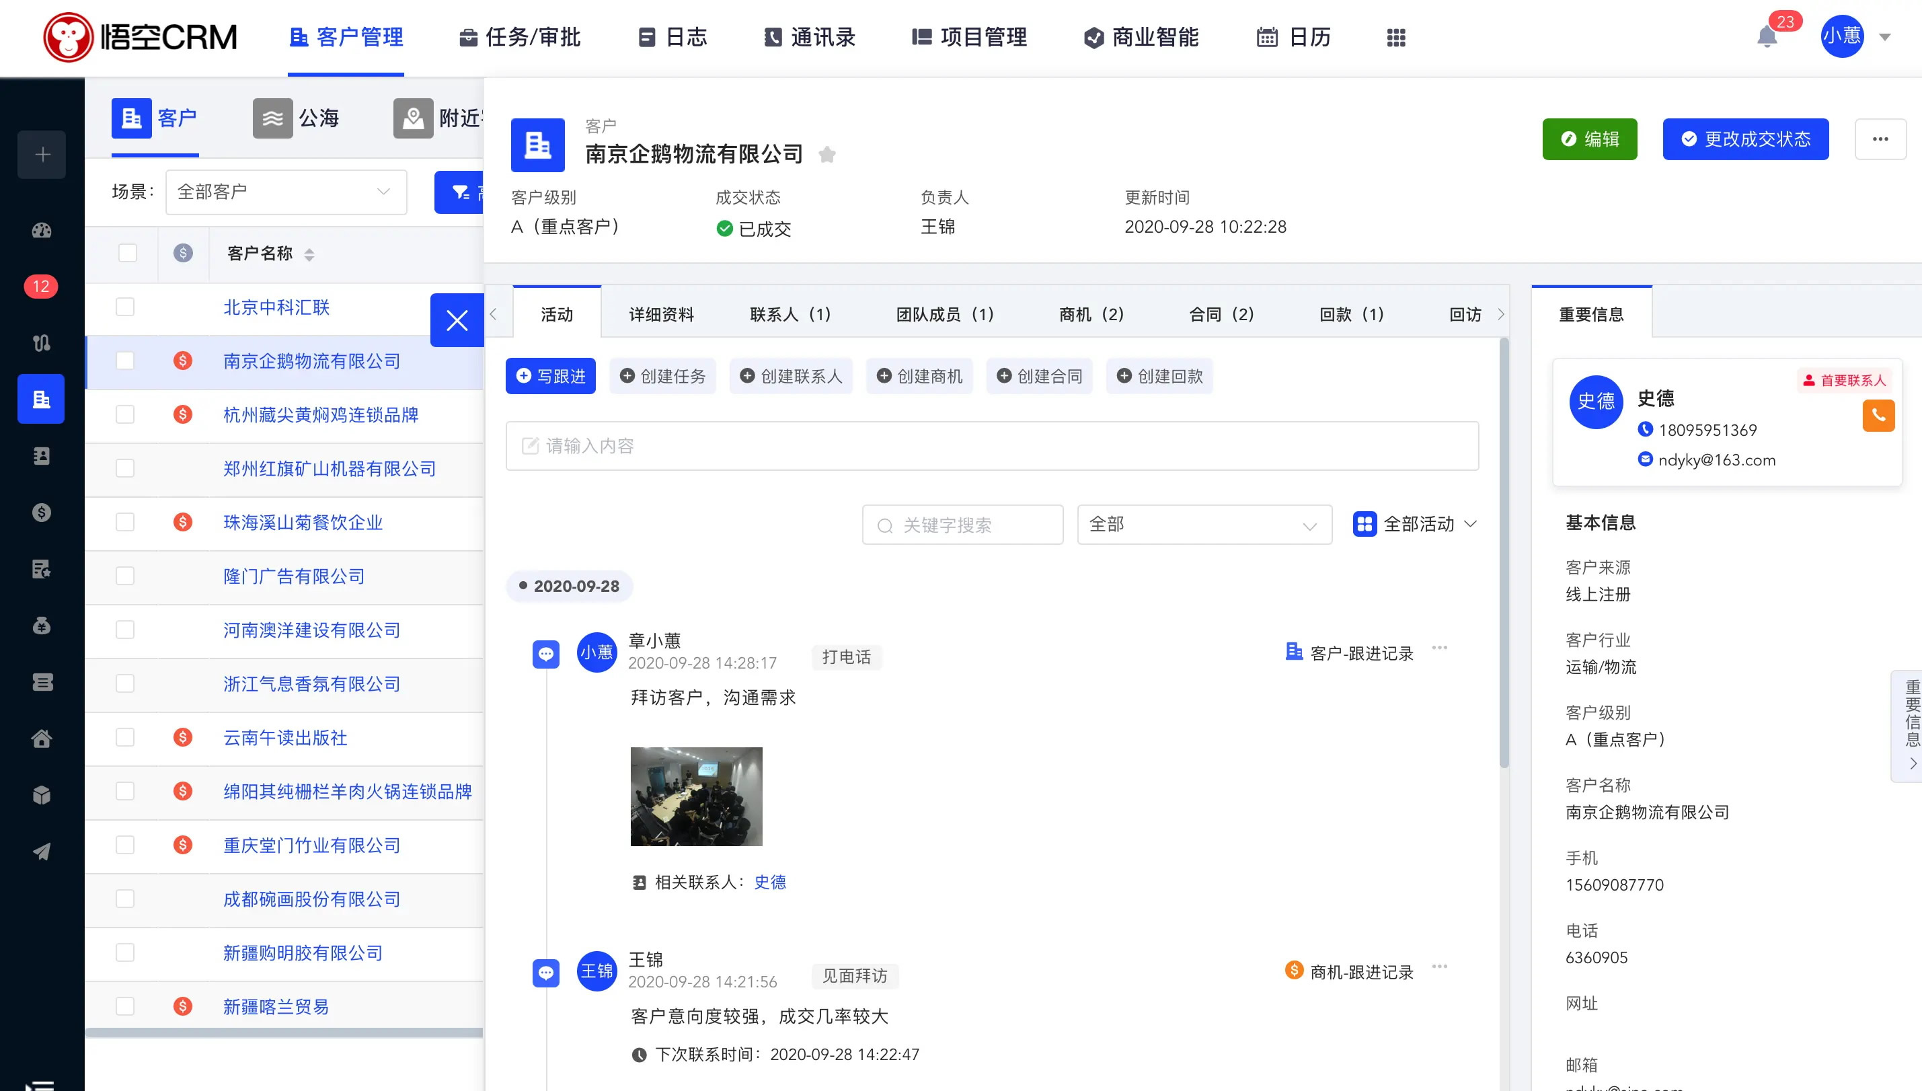This screenshot has height=1091, width=1922.
Task: Open pending messages icon showing badge 12
Action: tap(41, 287)
